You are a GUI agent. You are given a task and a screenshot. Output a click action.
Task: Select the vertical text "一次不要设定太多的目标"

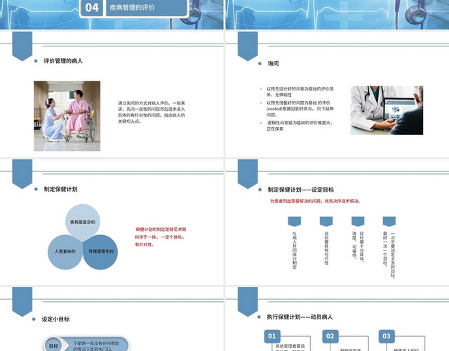[x=389, y=255]
